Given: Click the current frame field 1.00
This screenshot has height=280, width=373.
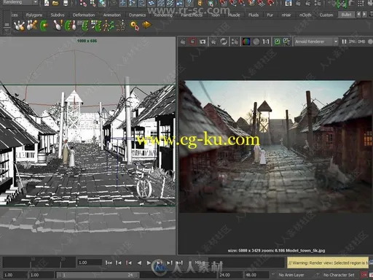Looking at the screenshot, I should point(90,262).
